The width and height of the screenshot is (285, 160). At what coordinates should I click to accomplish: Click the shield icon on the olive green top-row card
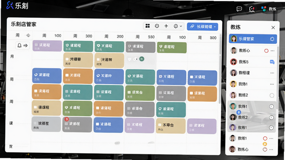click(x=161, y=47)
